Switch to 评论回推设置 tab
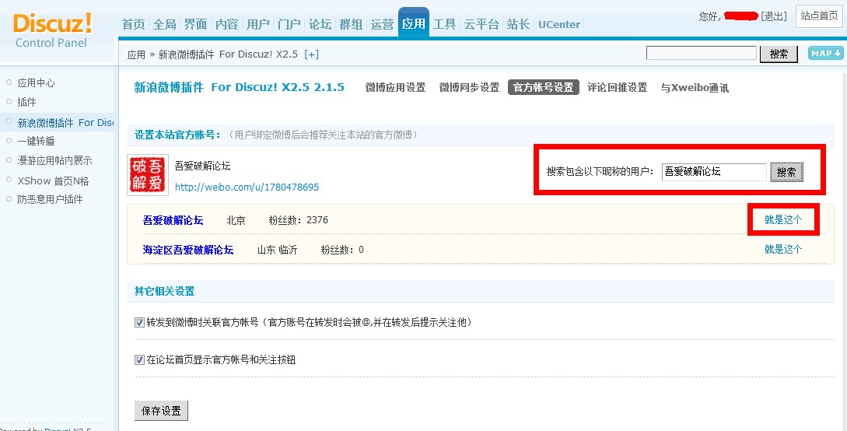 point(617,87)
